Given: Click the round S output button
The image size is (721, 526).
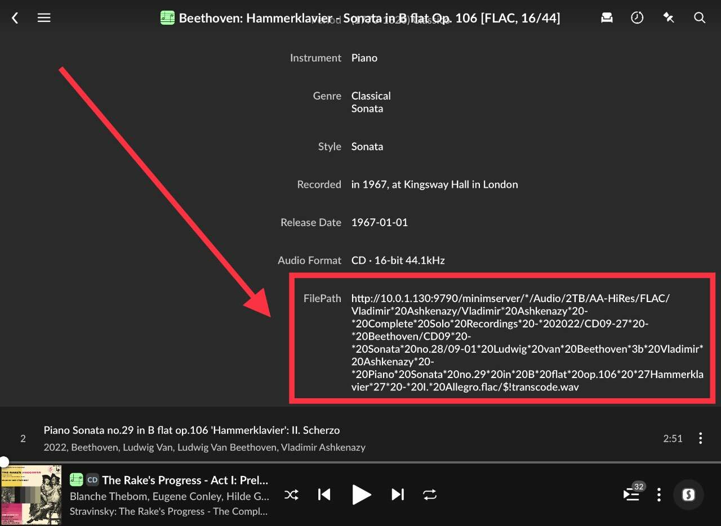Looking at the screenshot, I should coord(688,494).
